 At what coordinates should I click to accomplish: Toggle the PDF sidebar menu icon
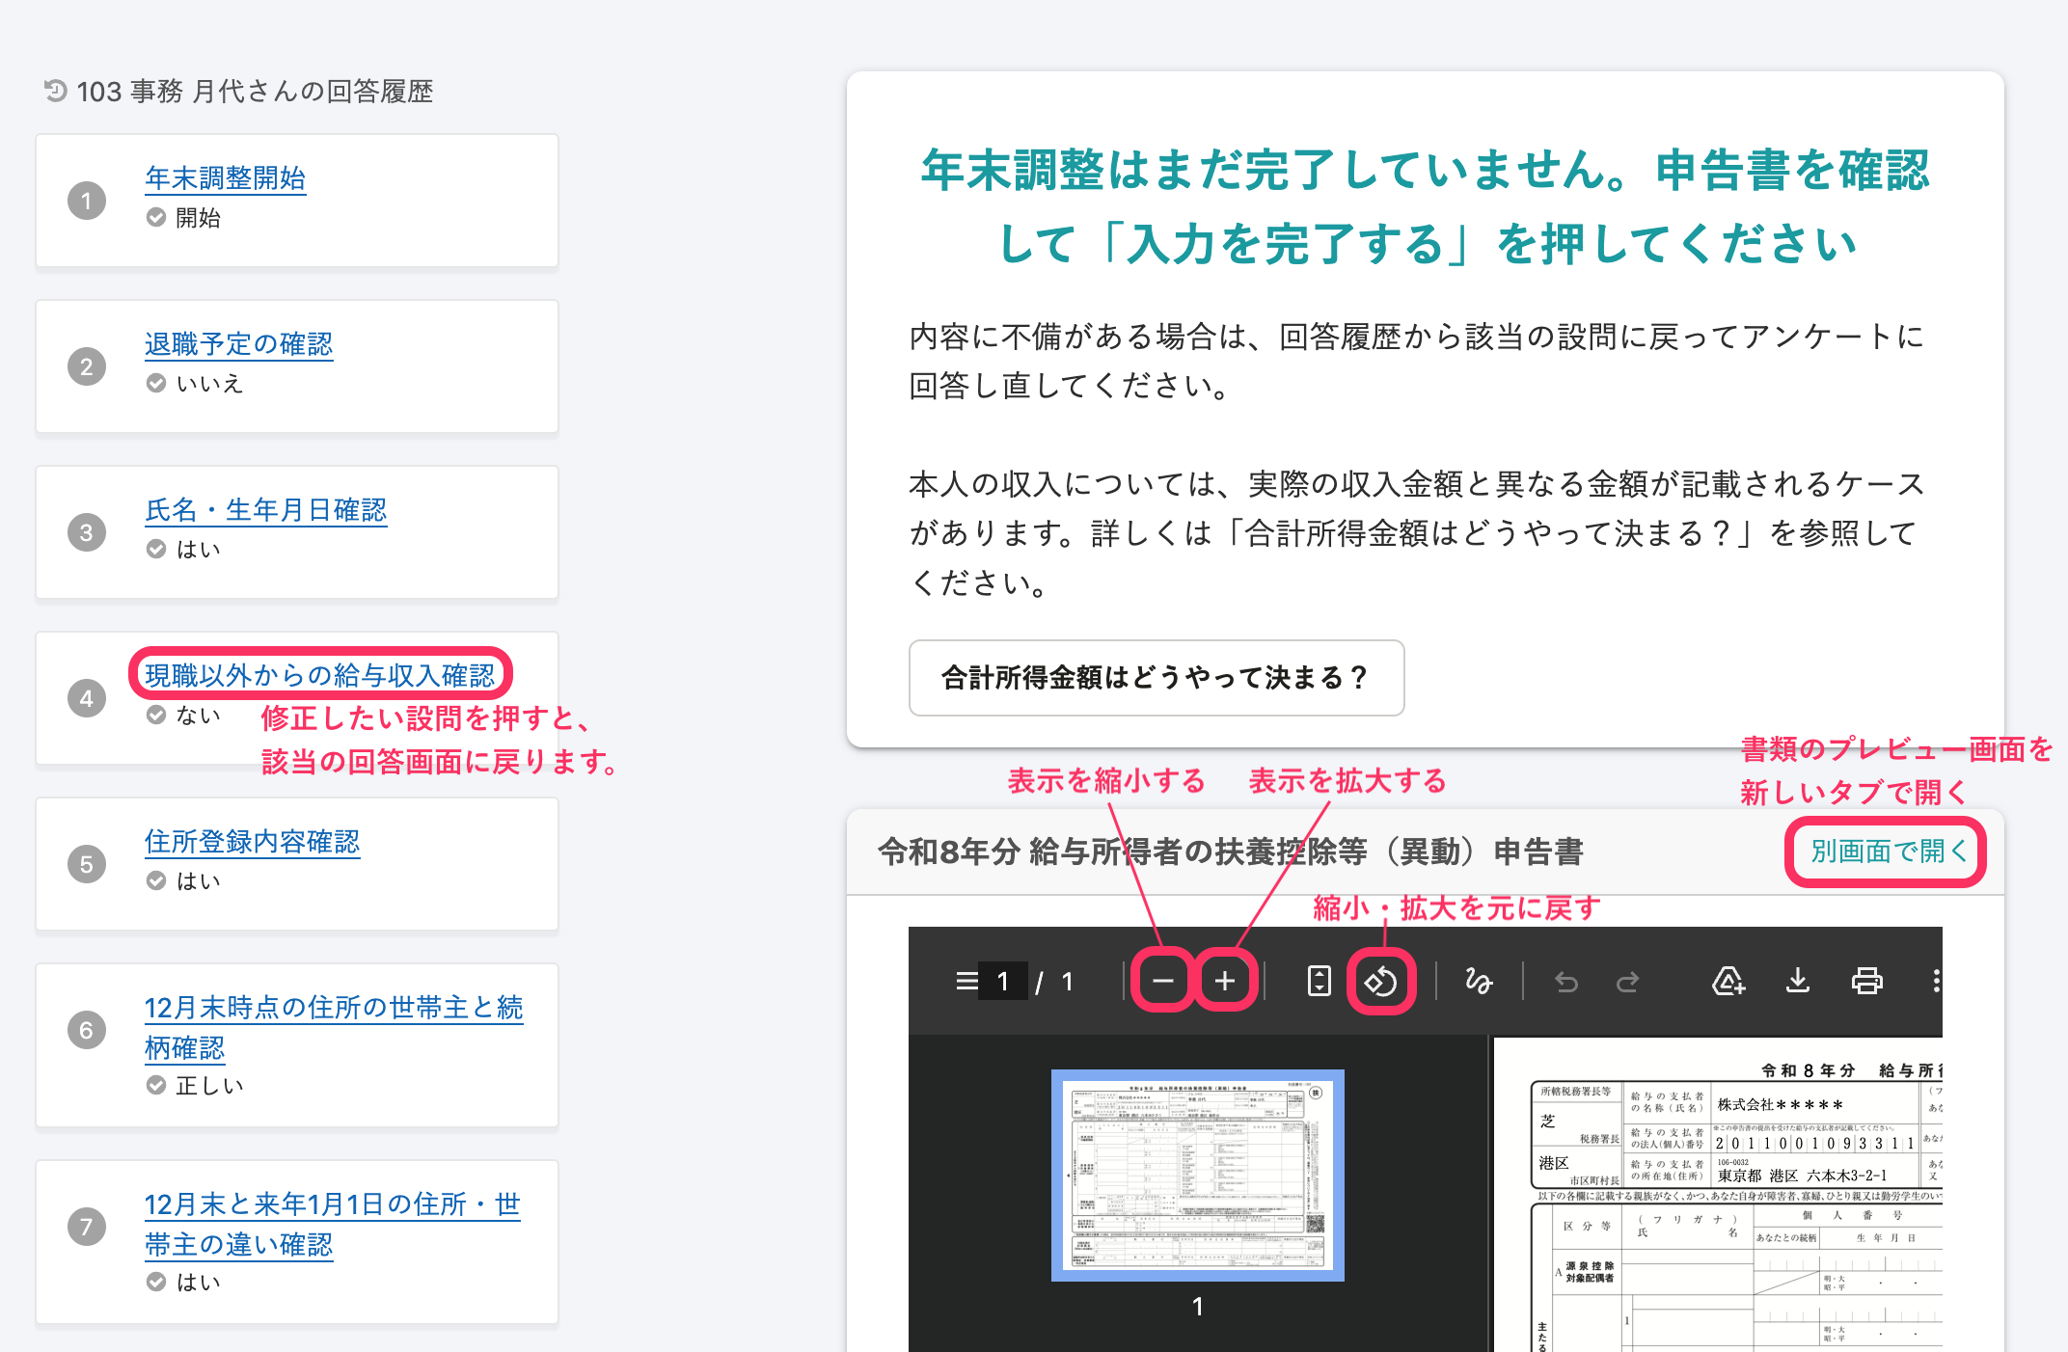966,982
